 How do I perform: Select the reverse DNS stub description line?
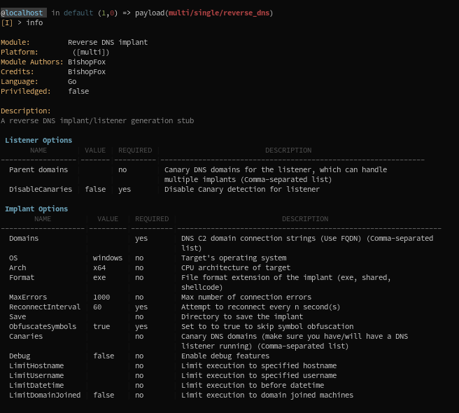[97, 120]
